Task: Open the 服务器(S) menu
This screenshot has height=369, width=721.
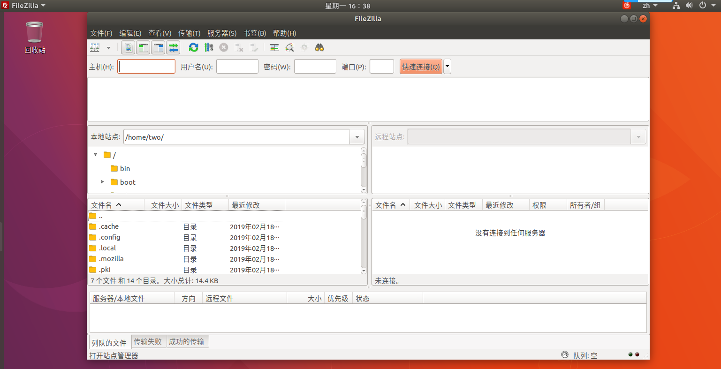Action: (221, 33)
